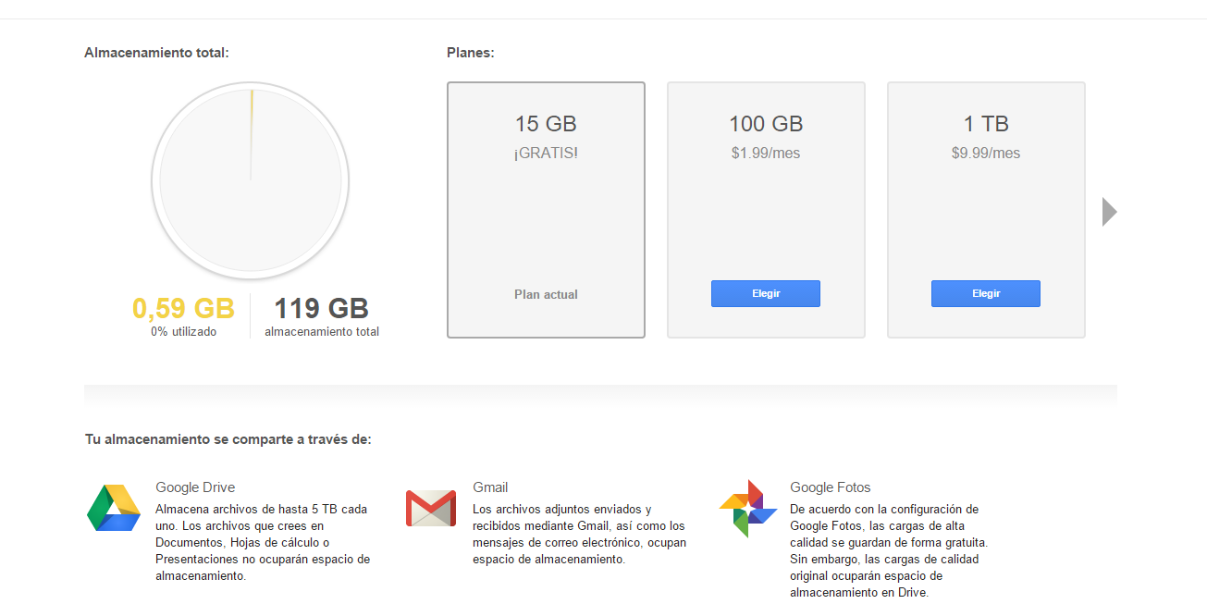Show more plans with right arrow
The height and width of the screenshot is (604, 1207).
click(1109, 212)
